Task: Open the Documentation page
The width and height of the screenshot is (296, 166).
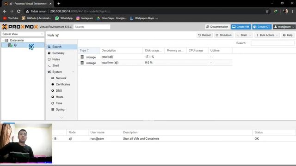Action: [x=217, y=27]
